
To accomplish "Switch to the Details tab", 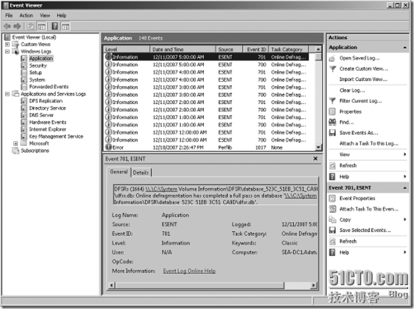I will click(x=141, y=173).
